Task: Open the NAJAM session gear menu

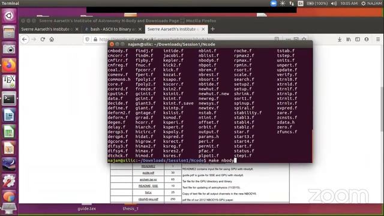Action: tap(371, 4)
